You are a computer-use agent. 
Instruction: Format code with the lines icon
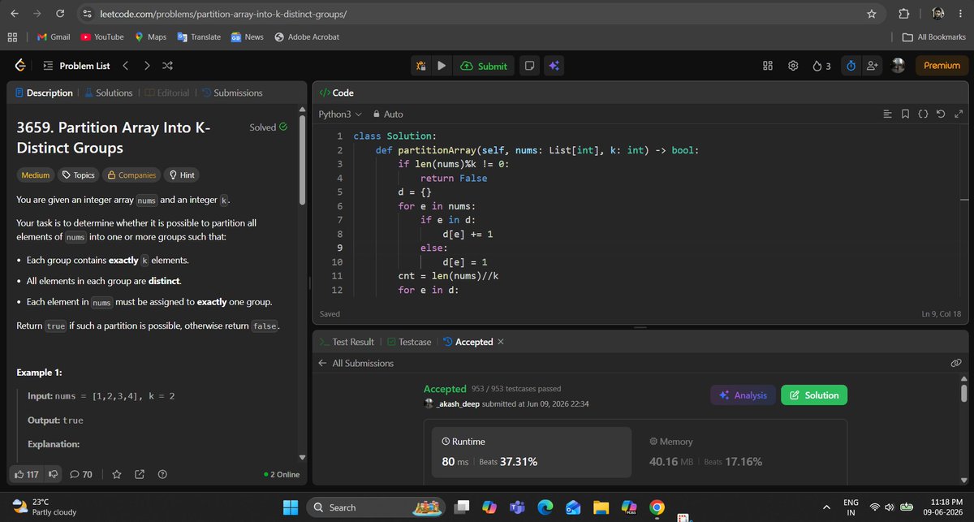pos(887,114)
